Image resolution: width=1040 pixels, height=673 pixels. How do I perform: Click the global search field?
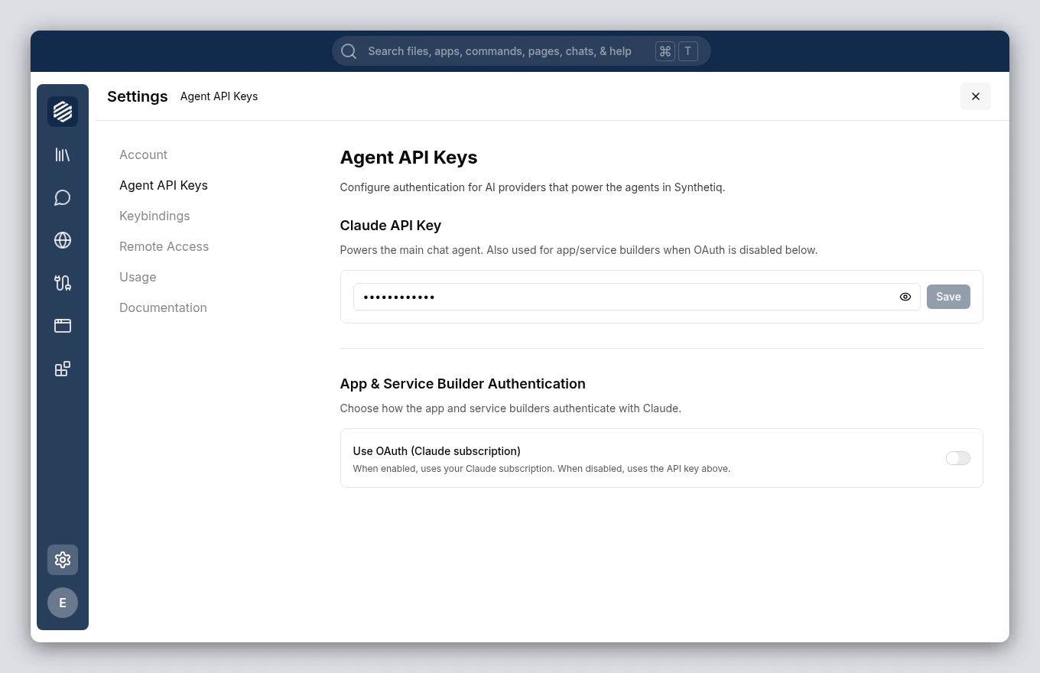[x=522, y=51]
